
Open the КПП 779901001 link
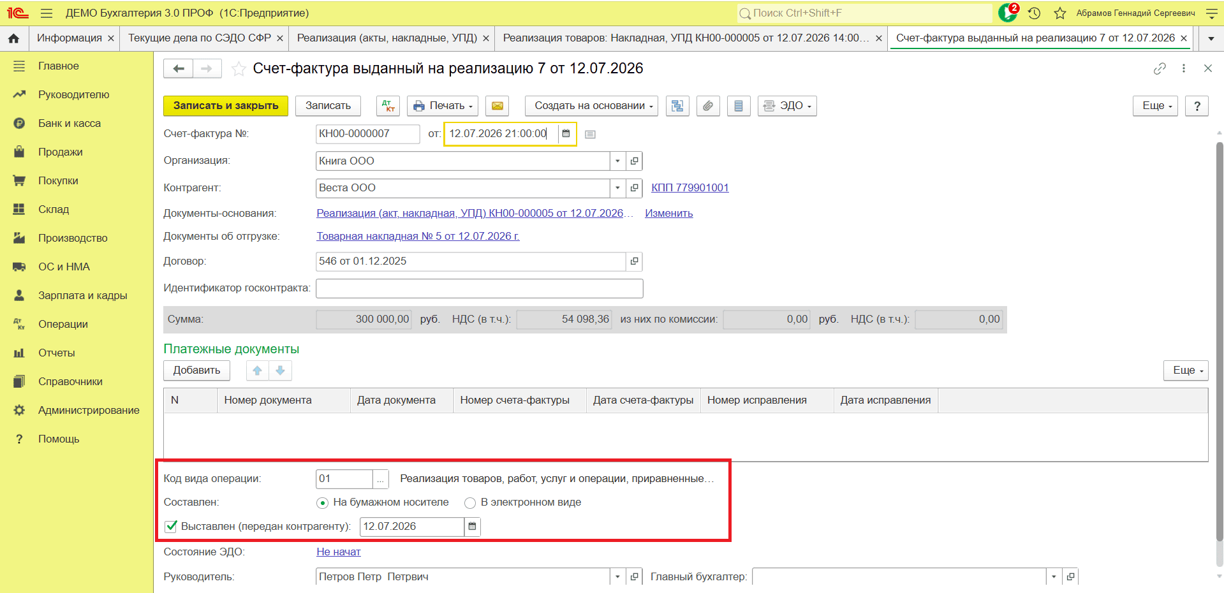pyautogui.click(x=690, y=188)
